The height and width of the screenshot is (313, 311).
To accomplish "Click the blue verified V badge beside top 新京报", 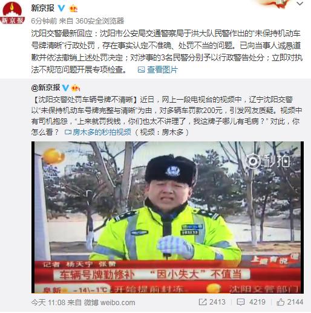I will click(x=61, y=8).
